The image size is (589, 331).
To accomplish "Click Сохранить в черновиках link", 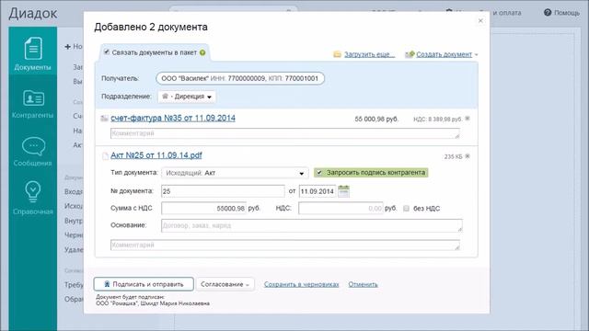I will point(301,284).
